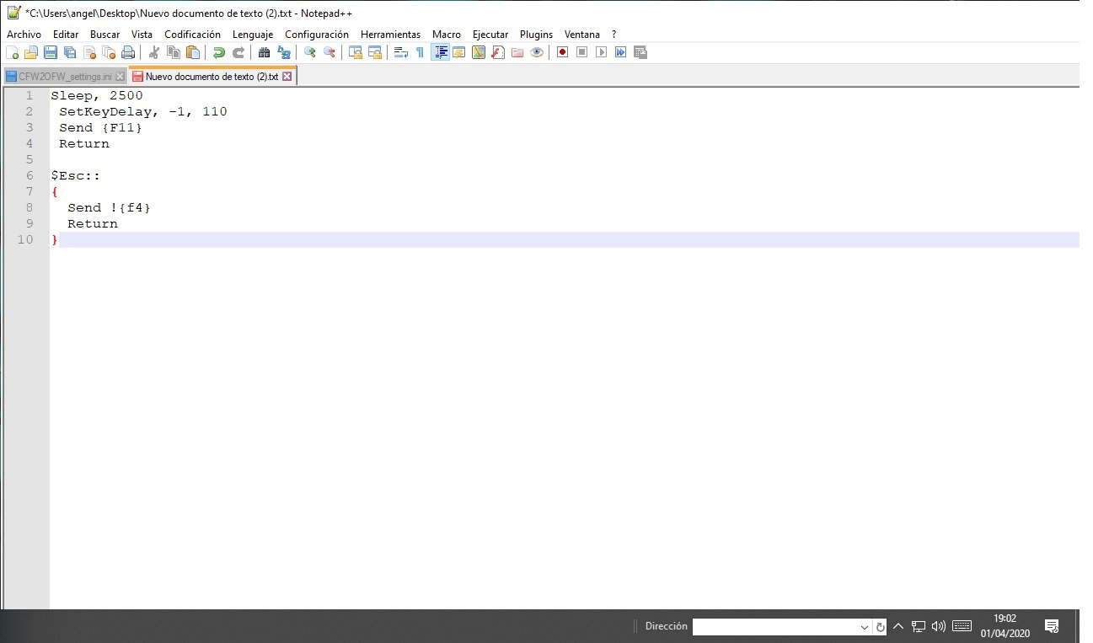Start macro recording with the red dot

(x=562, y=52)
